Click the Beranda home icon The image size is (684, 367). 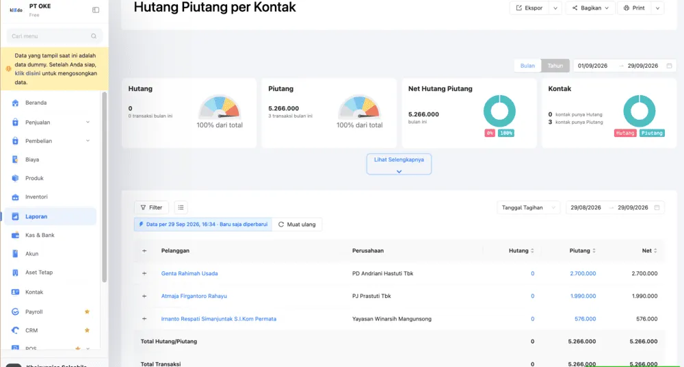point(15,103)
